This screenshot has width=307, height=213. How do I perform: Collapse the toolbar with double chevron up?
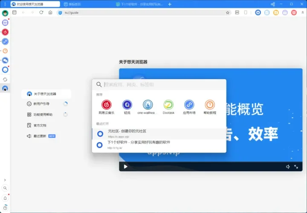click(302, 12)
